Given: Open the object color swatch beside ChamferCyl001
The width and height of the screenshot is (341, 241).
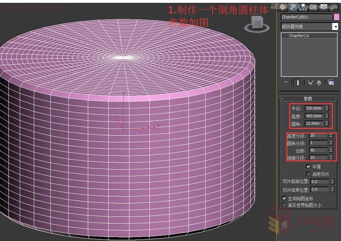Looking at the screenshot, I should click(x=337, y=17).
